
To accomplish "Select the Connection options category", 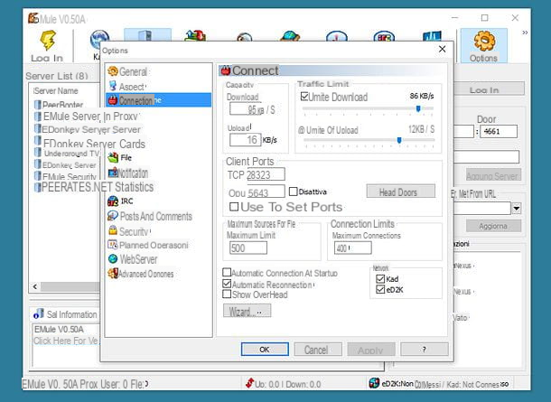I will 158,100.
